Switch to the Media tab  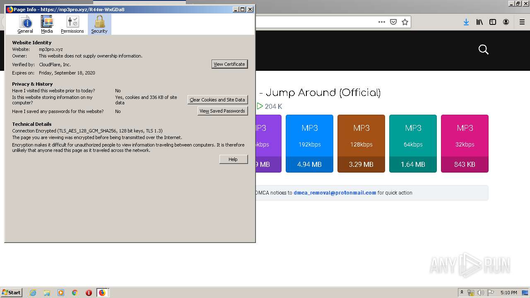47,24
